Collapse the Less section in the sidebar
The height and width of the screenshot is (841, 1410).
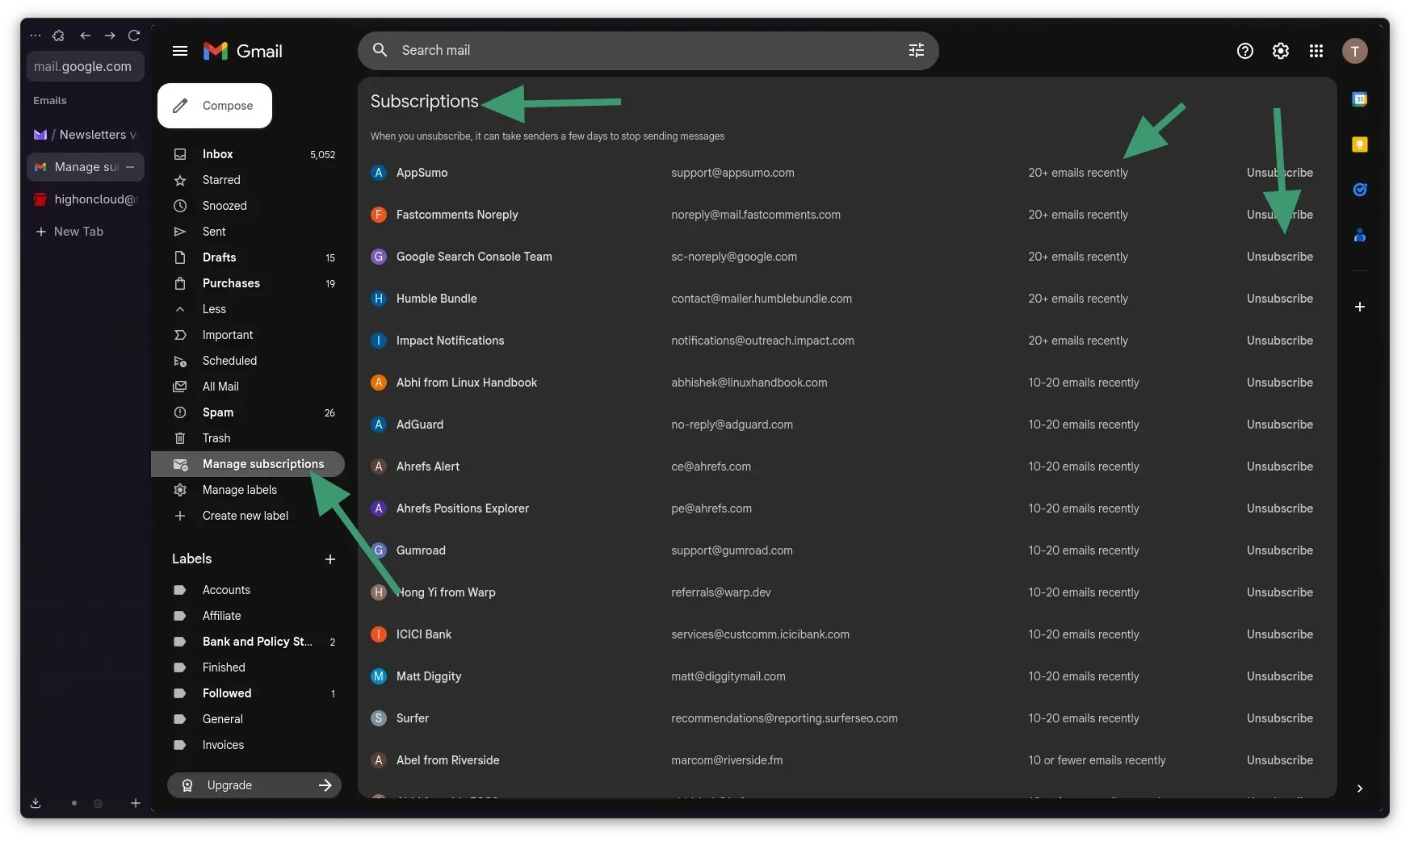pyautogui.click(x=213, y=309)
